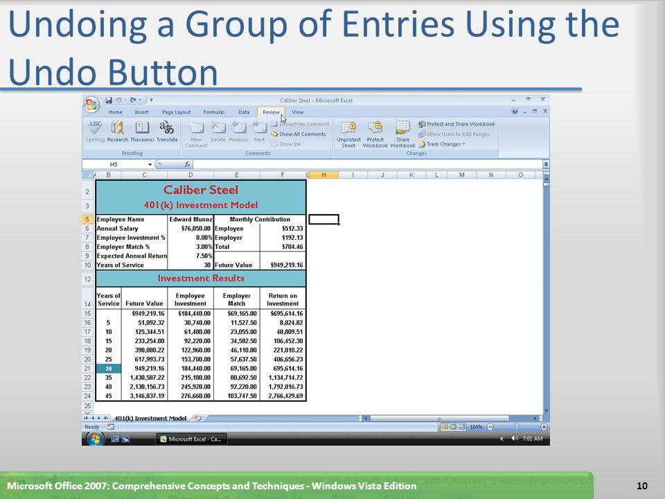This screenshot has width=665, height=499.
Task: Switch to Normal view in status bar
Action: pos(445,427)
